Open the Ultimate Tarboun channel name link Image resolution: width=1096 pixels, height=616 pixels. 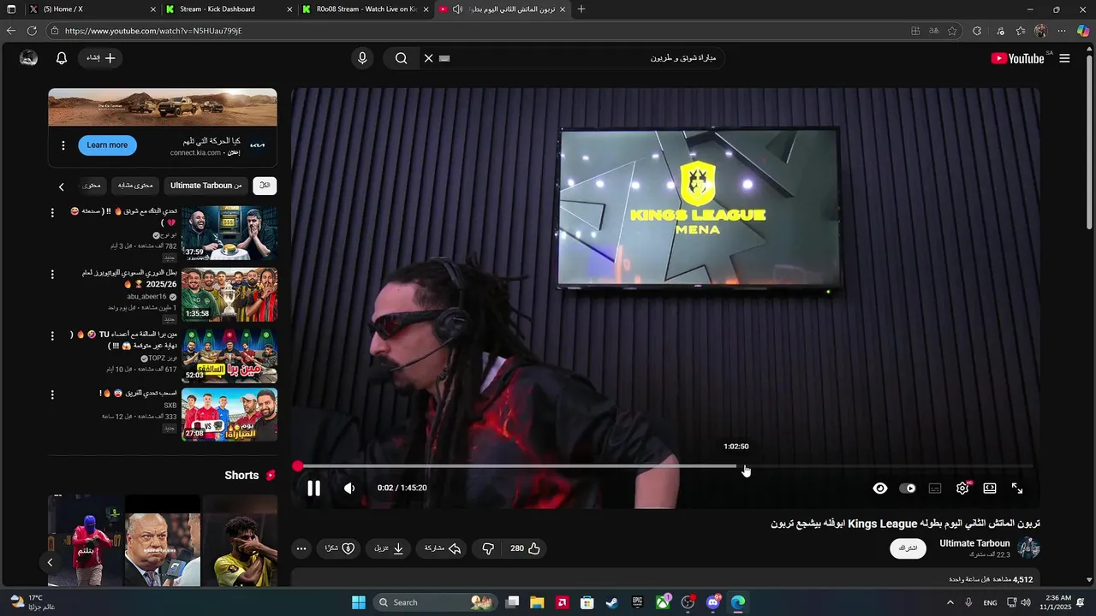pos(974,543)
